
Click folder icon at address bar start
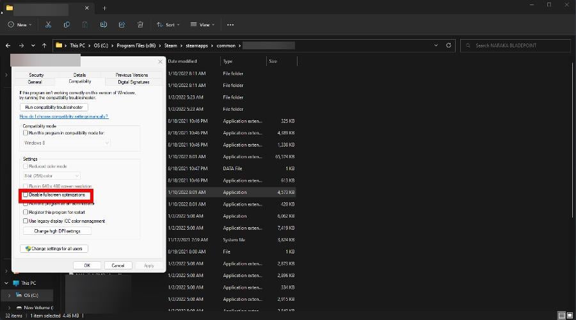pos(59,45)
